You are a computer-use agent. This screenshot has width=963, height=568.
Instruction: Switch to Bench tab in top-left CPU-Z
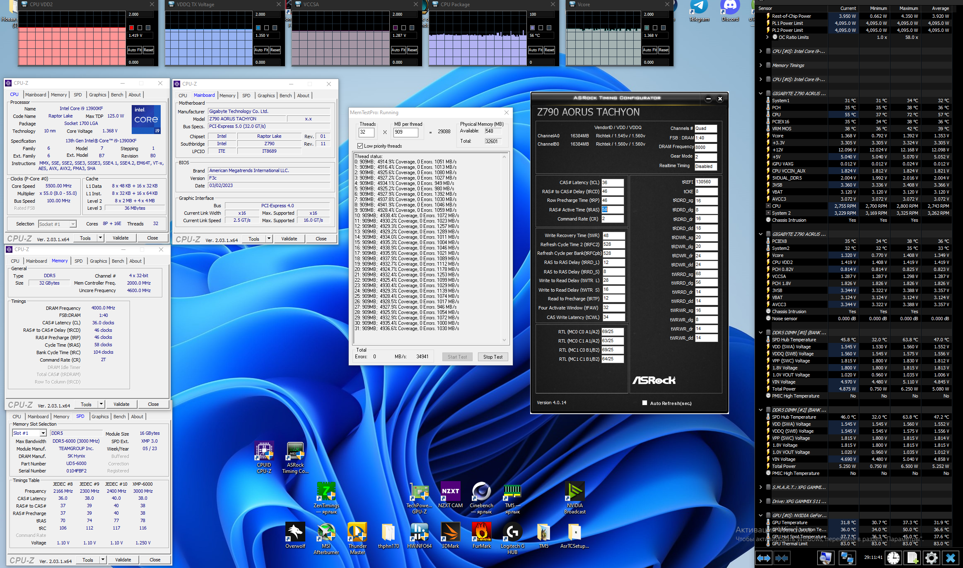pyautogui.click(x=117, y=95)
